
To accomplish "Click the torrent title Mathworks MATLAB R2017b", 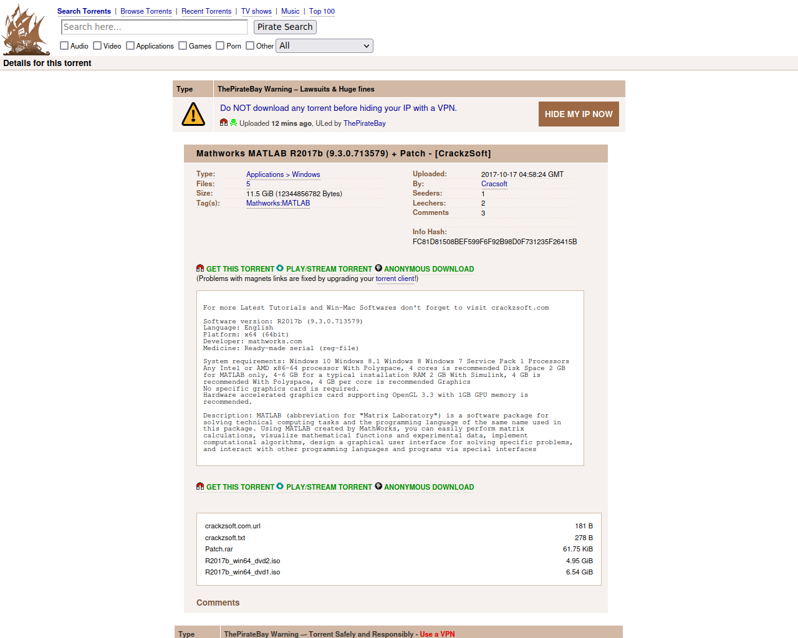I will pyautogui.click(x=344, y=153).
